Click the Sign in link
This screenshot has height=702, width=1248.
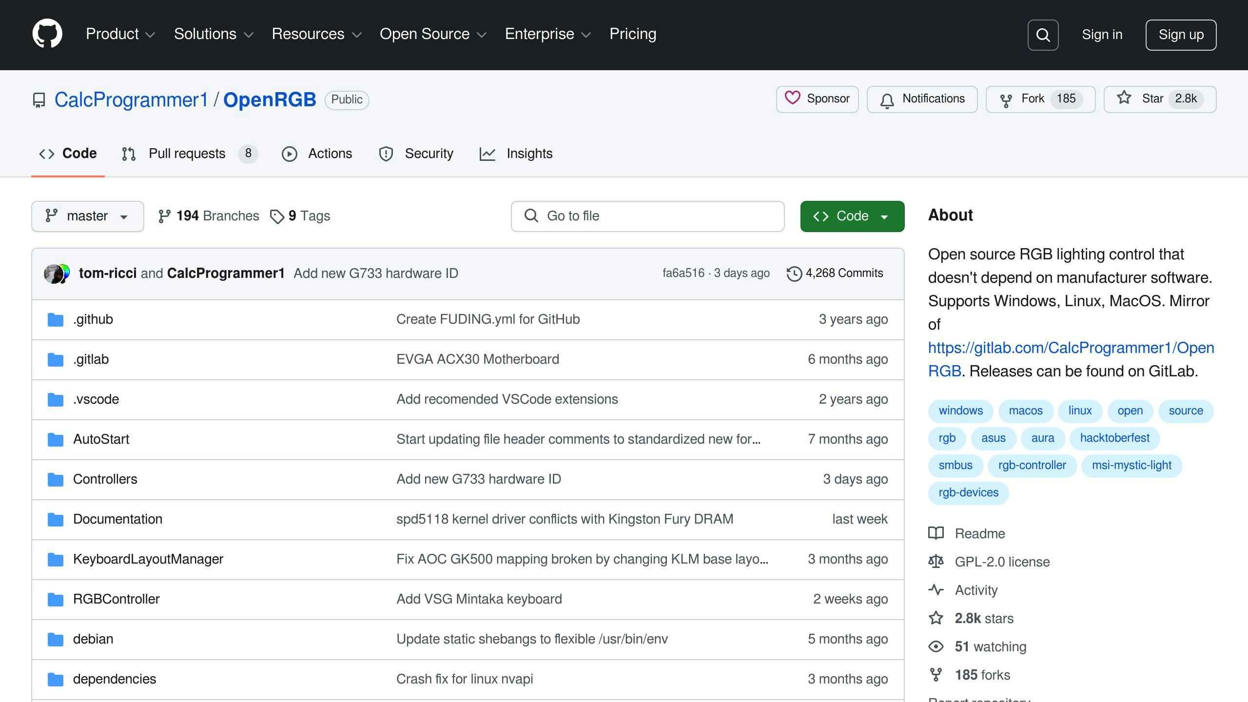coord(1102,35)
